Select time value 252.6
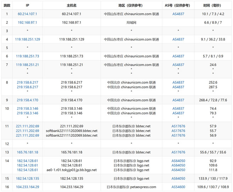This screenshot has height=192, width=233. pyautogui.click(x=213, y=82)
